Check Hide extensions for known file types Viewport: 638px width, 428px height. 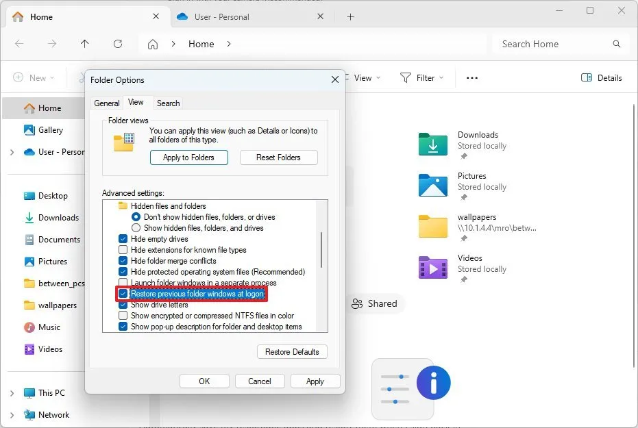coord(123,250)
